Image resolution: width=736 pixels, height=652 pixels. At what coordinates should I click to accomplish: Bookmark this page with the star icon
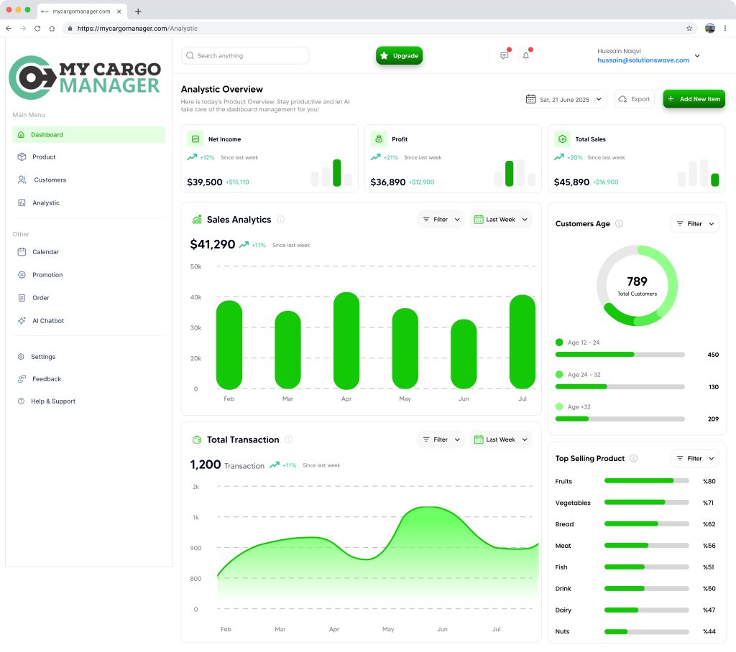(x=689, y=29)
